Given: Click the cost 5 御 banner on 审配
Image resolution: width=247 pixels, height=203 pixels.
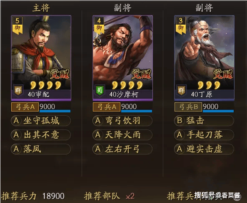Looking at the screenshot, I should pos(17,25).
